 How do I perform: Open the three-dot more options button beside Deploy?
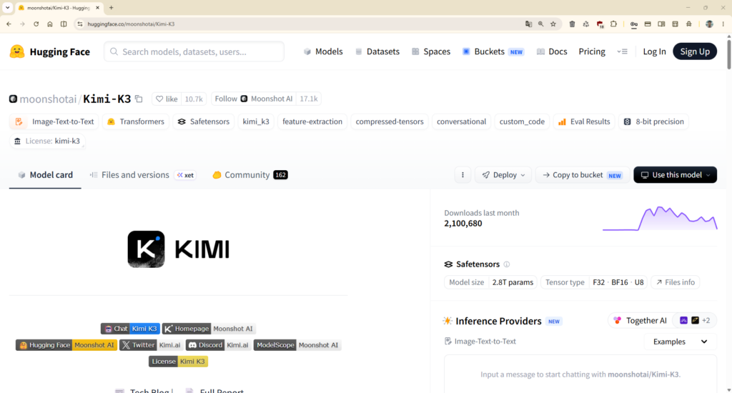point(463,174)
